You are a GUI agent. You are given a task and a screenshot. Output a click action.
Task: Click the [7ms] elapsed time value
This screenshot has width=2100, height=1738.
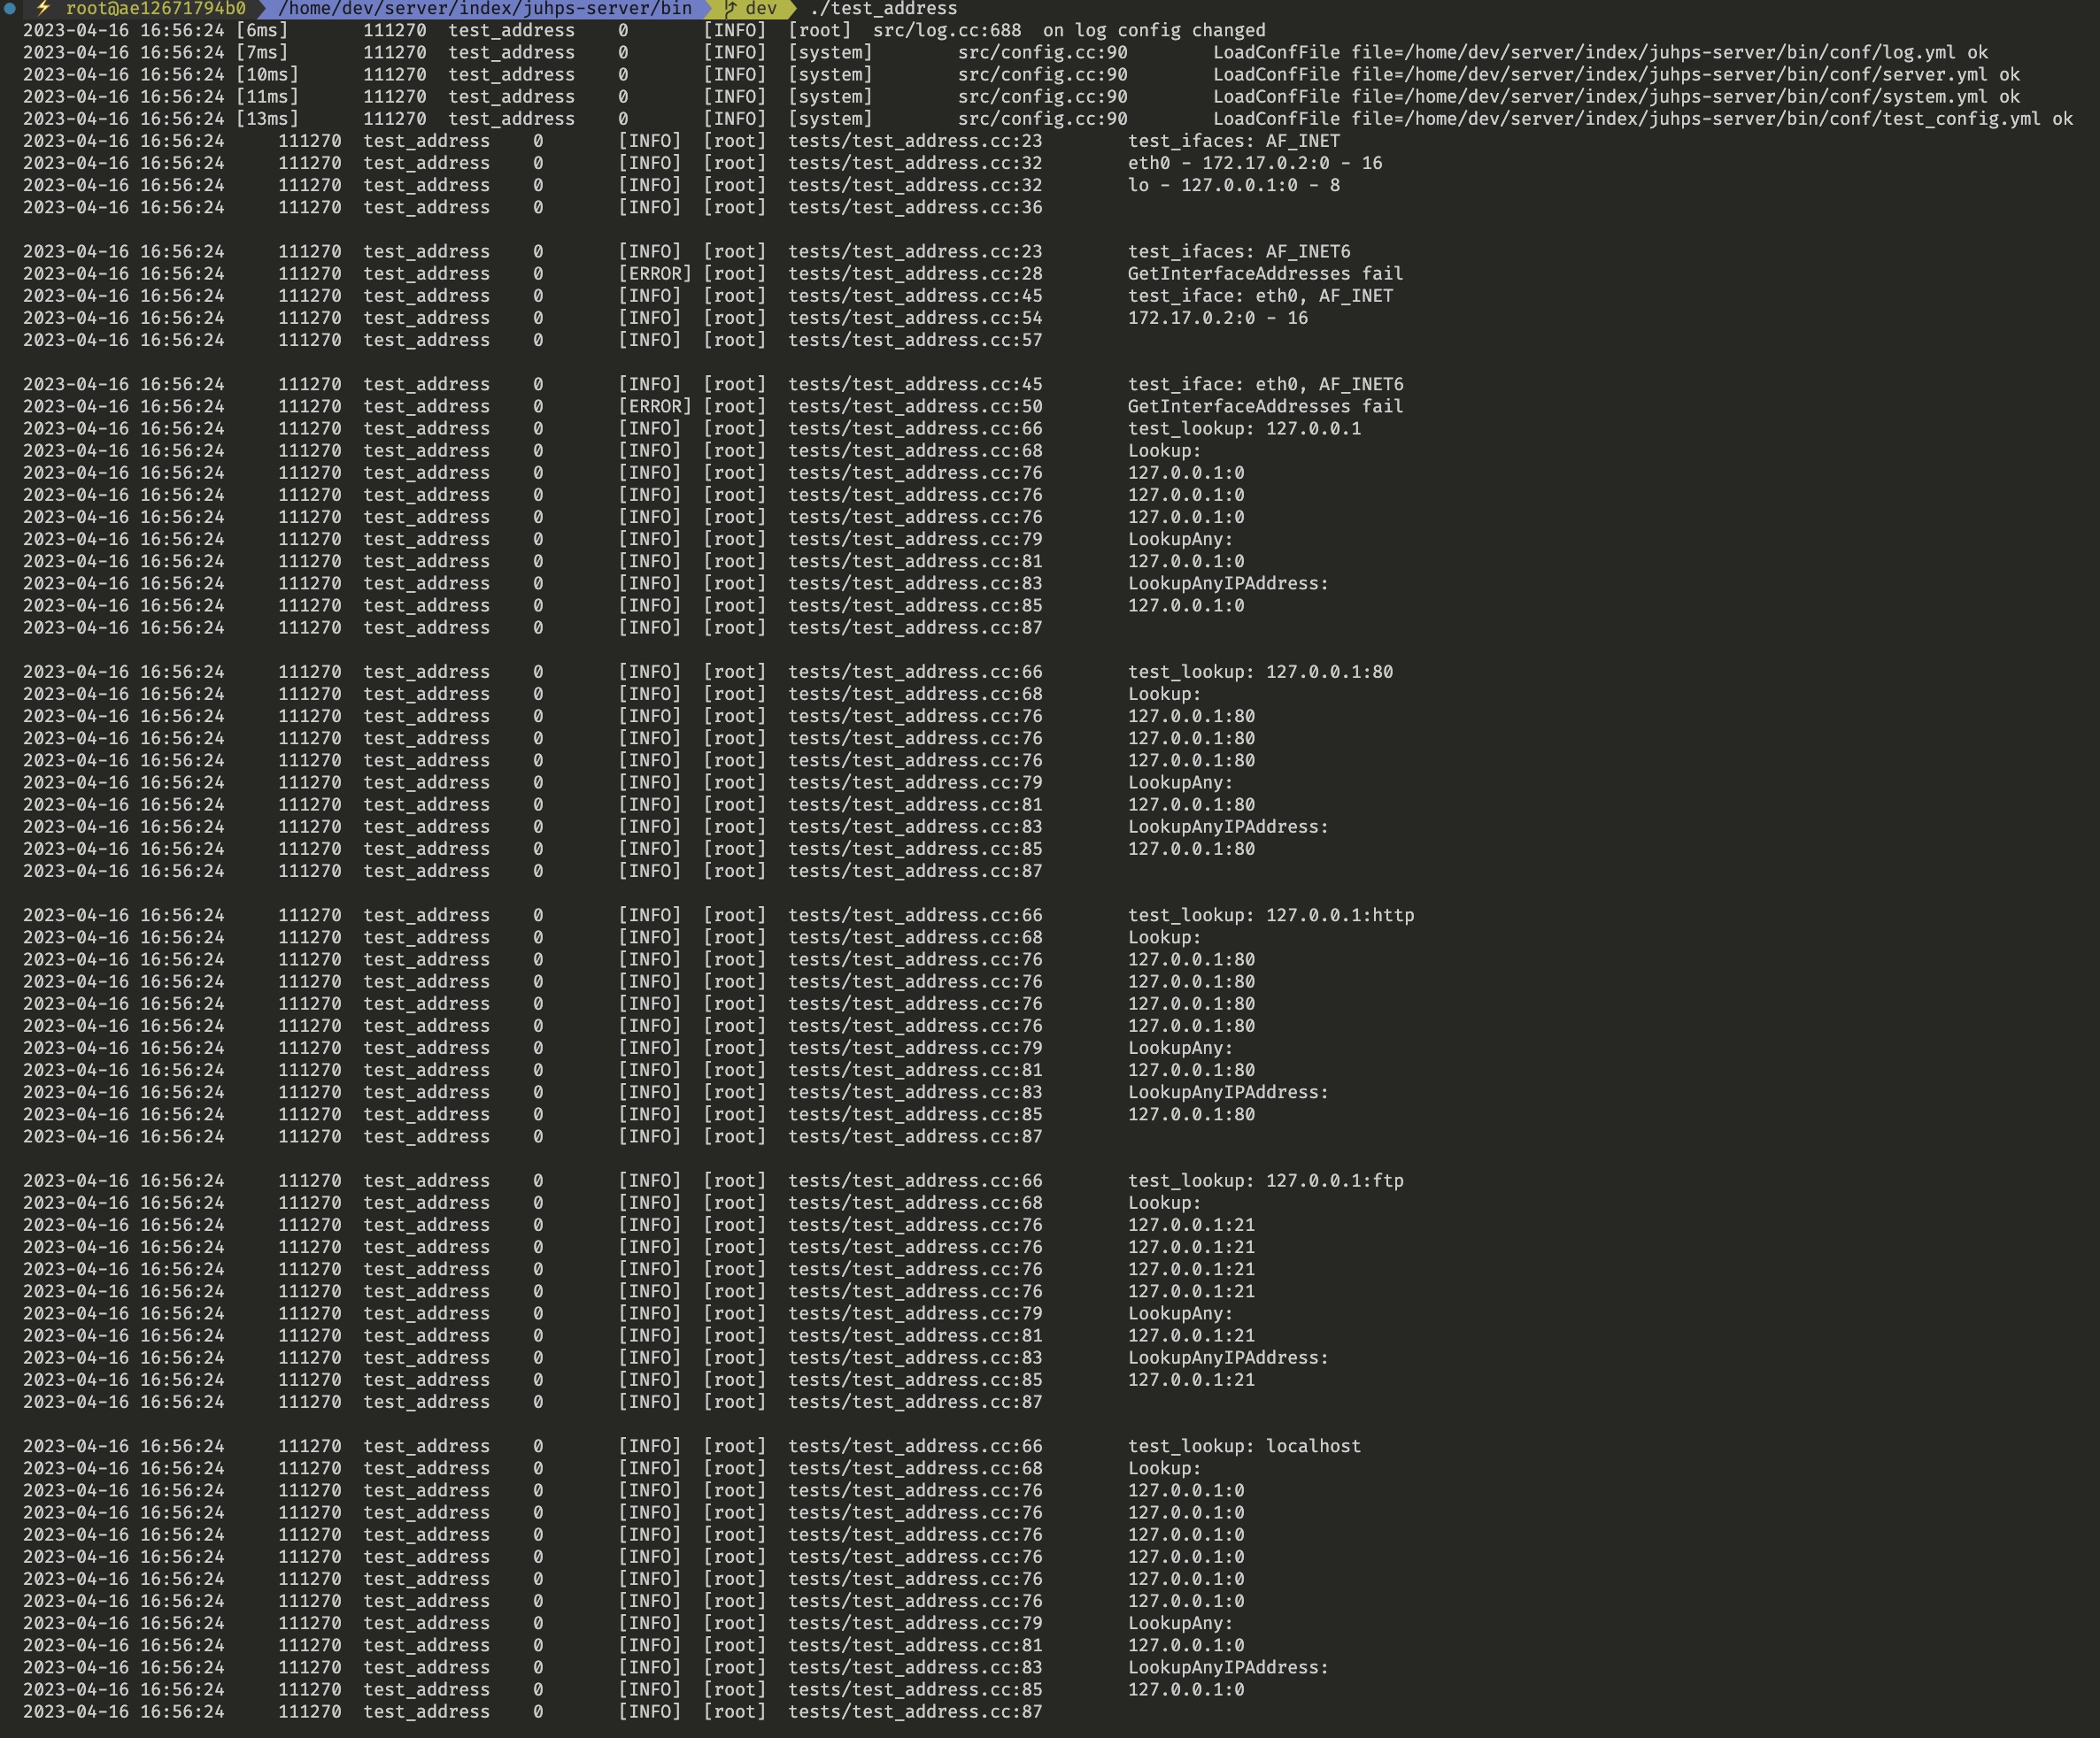coord(262,53)
